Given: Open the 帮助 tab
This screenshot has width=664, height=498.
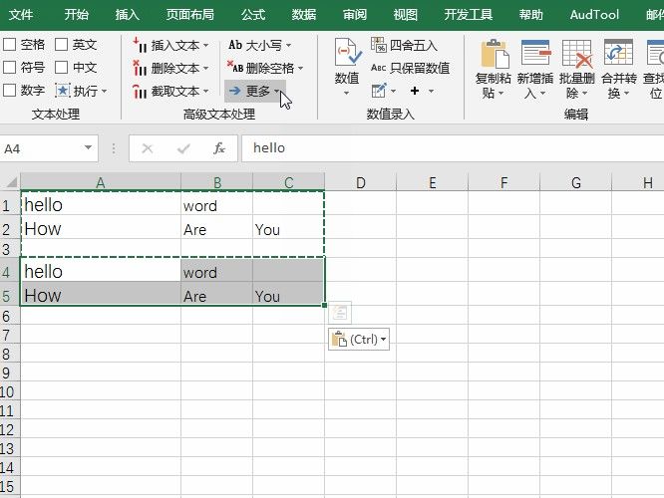Looking at the screenshot, I should click(531, 15).
